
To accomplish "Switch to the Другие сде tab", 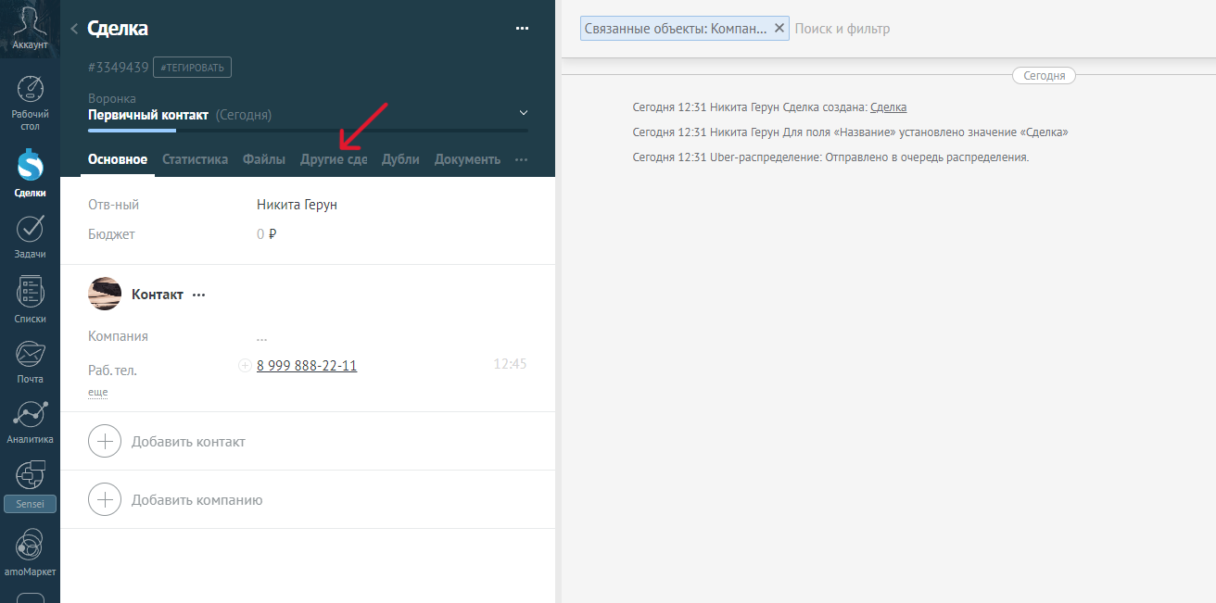I will click(x=334, y=159).
